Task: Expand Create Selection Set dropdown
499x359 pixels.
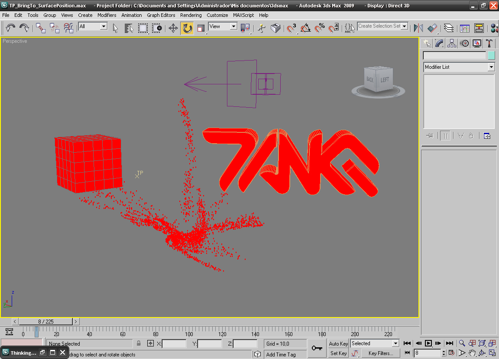Action: [405, 26]
